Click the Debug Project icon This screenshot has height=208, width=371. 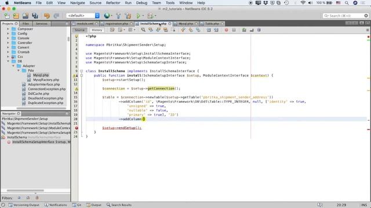pos(150,16)
